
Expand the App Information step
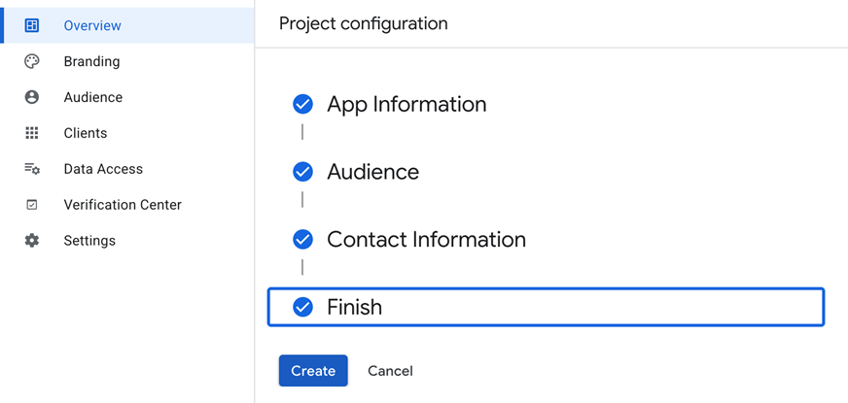point(406,104)
